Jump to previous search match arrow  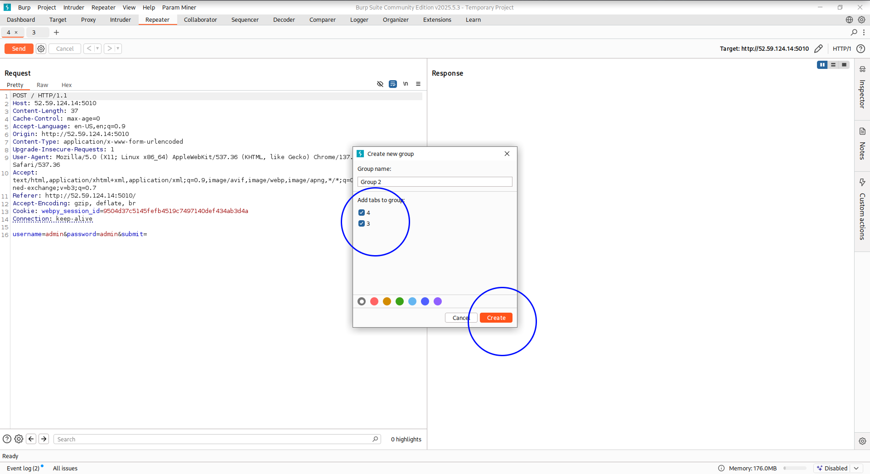[31, 439]
